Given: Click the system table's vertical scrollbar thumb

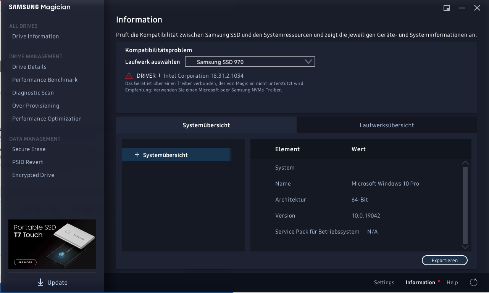Looking at the screenshot, I should [x=465, y=205].
